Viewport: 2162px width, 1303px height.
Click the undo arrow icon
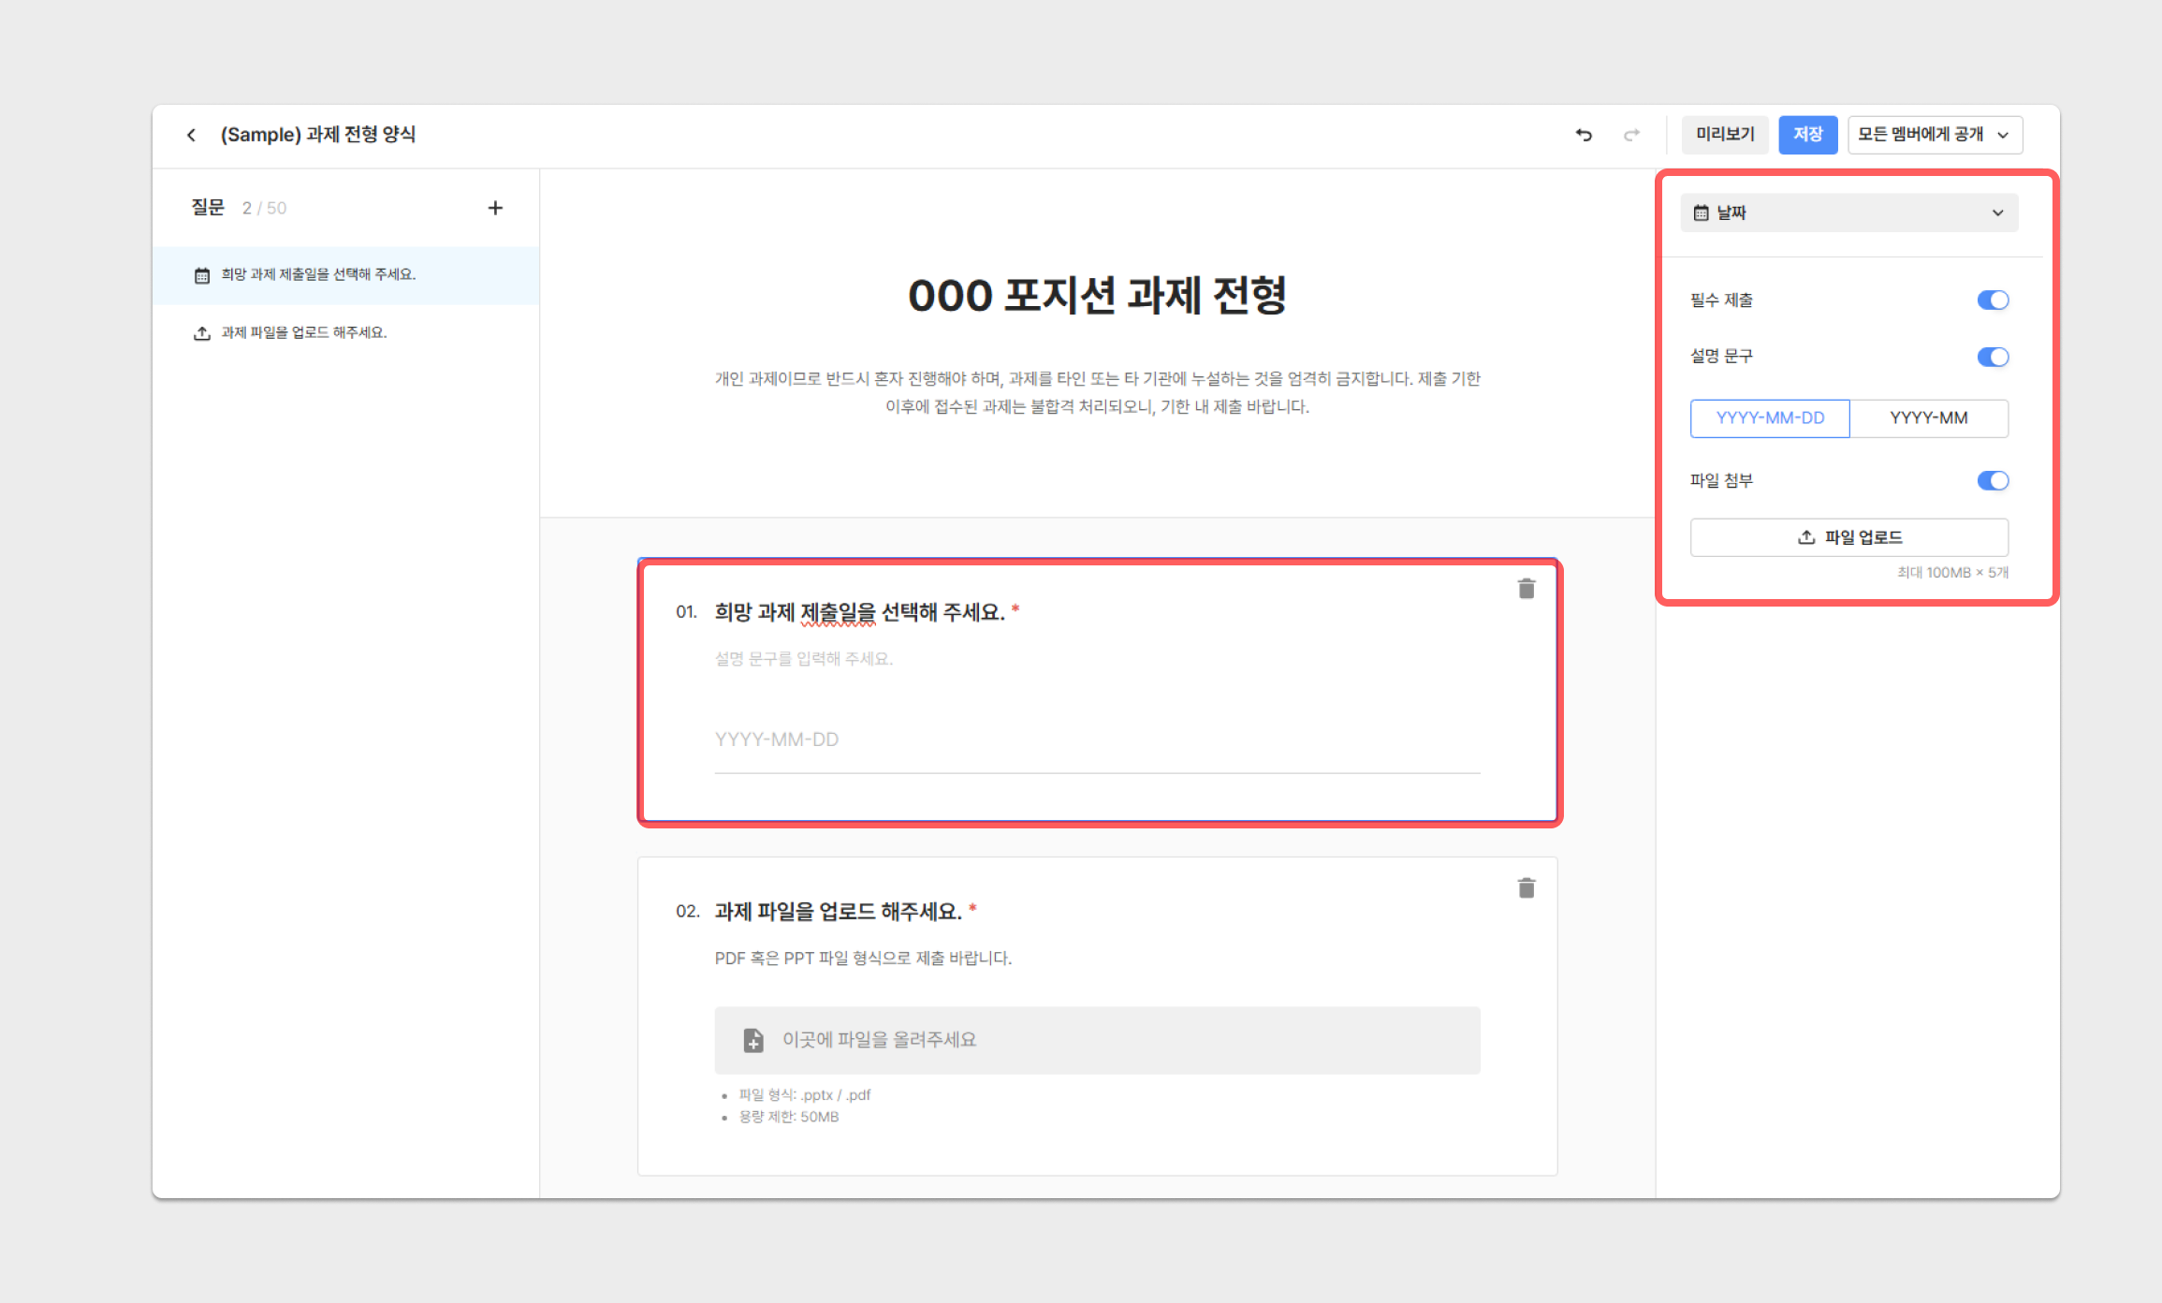[1583, 135]
